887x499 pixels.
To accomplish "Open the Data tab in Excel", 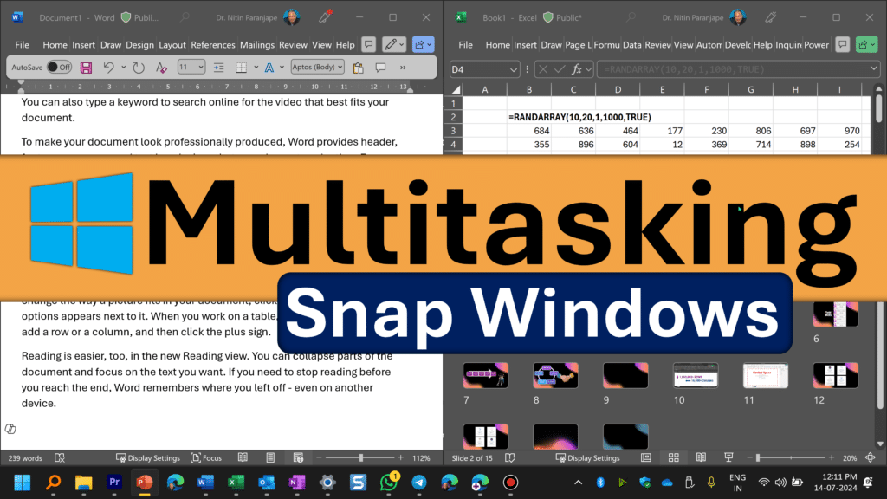I will point(631,45).
